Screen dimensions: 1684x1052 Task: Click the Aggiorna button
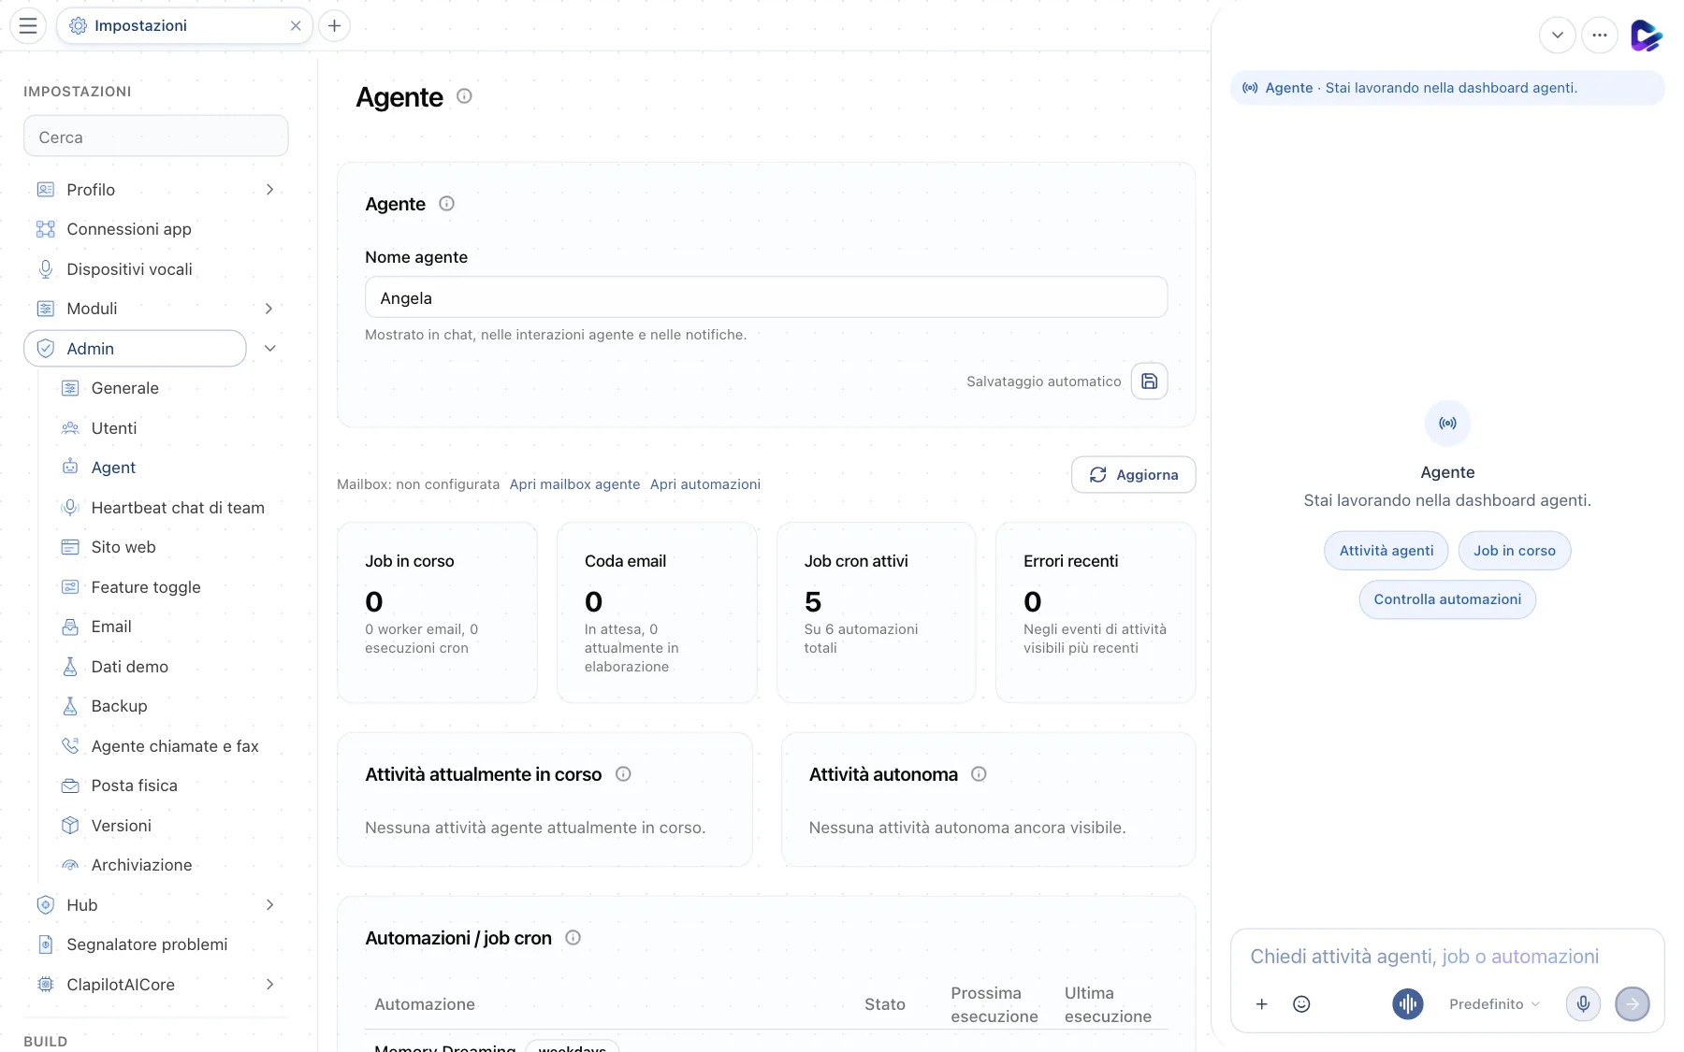coord(1133,475)
